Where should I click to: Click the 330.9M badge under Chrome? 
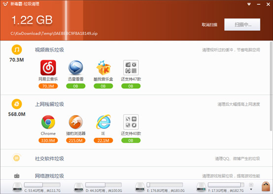tap(48, 141)
